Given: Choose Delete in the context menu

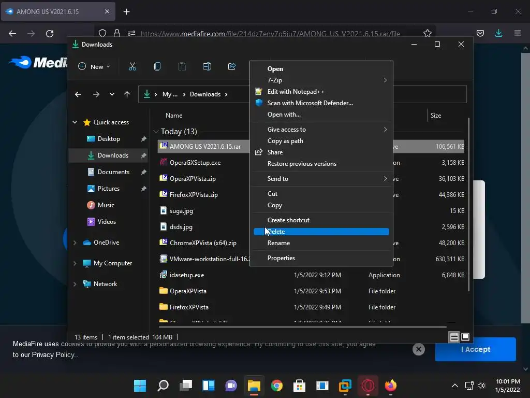Looking at the screenshot, I should [x=321, y=232].
